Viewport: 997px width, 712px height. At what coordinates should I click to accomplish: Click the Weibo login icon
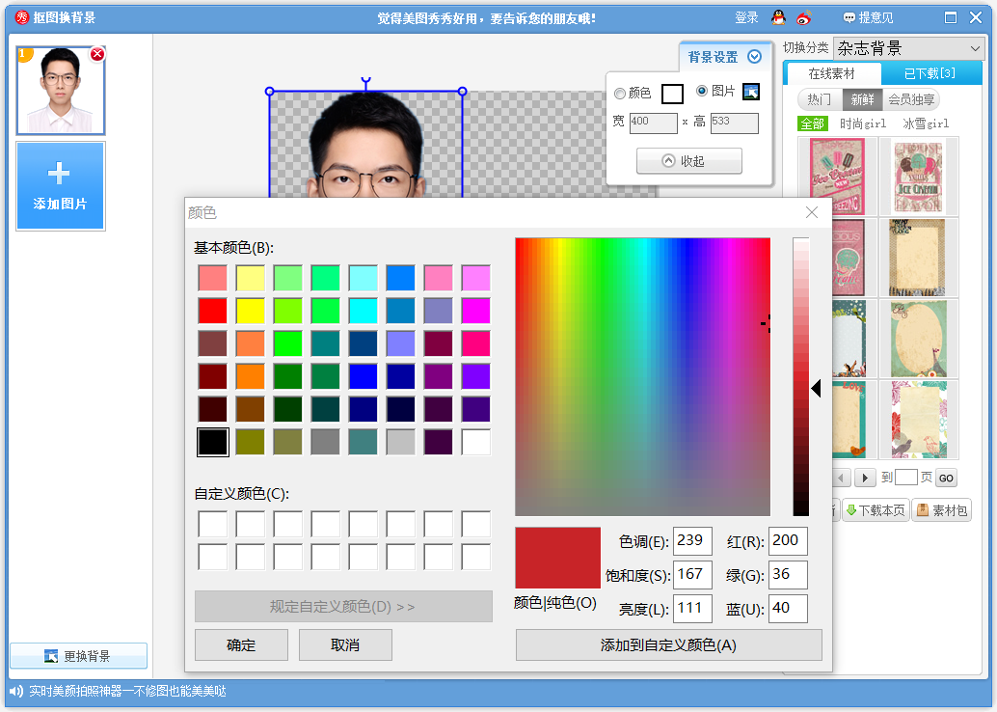(x=804, y=17)
